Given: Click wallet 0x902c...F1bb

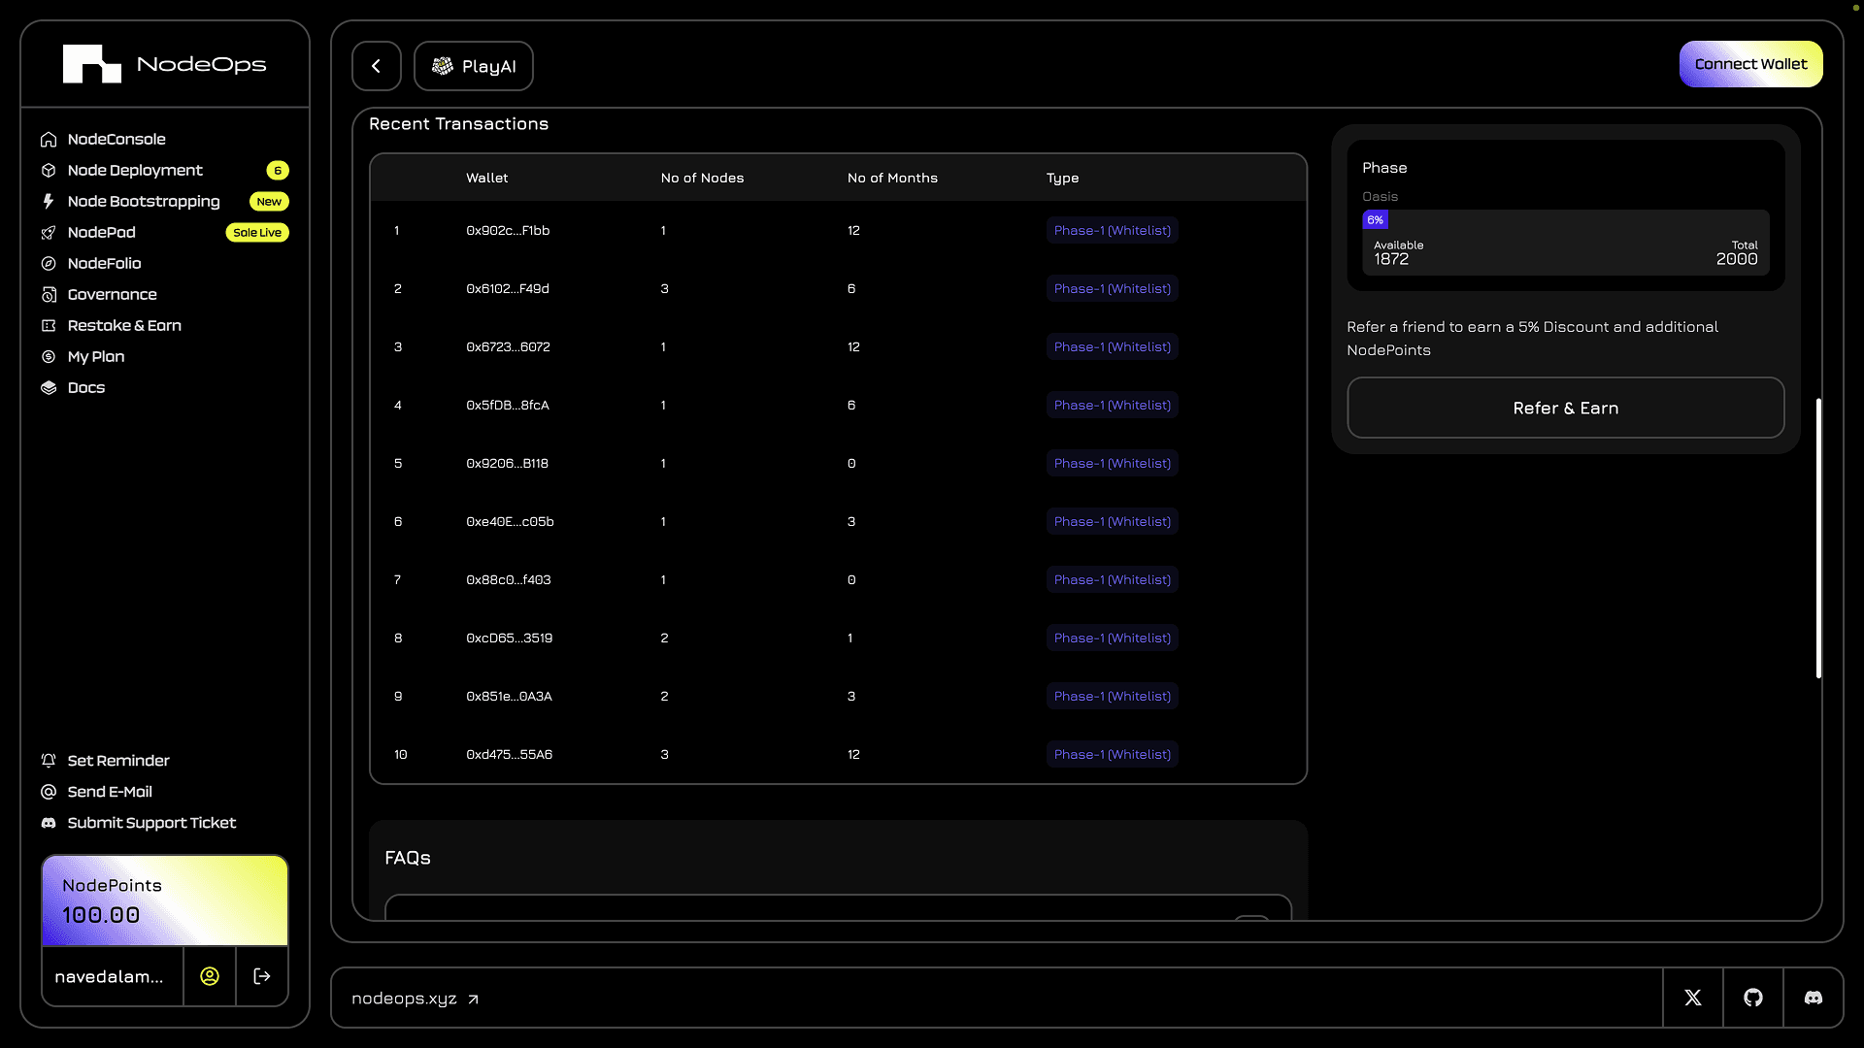Looking at the screenshot, I should 508,231.
